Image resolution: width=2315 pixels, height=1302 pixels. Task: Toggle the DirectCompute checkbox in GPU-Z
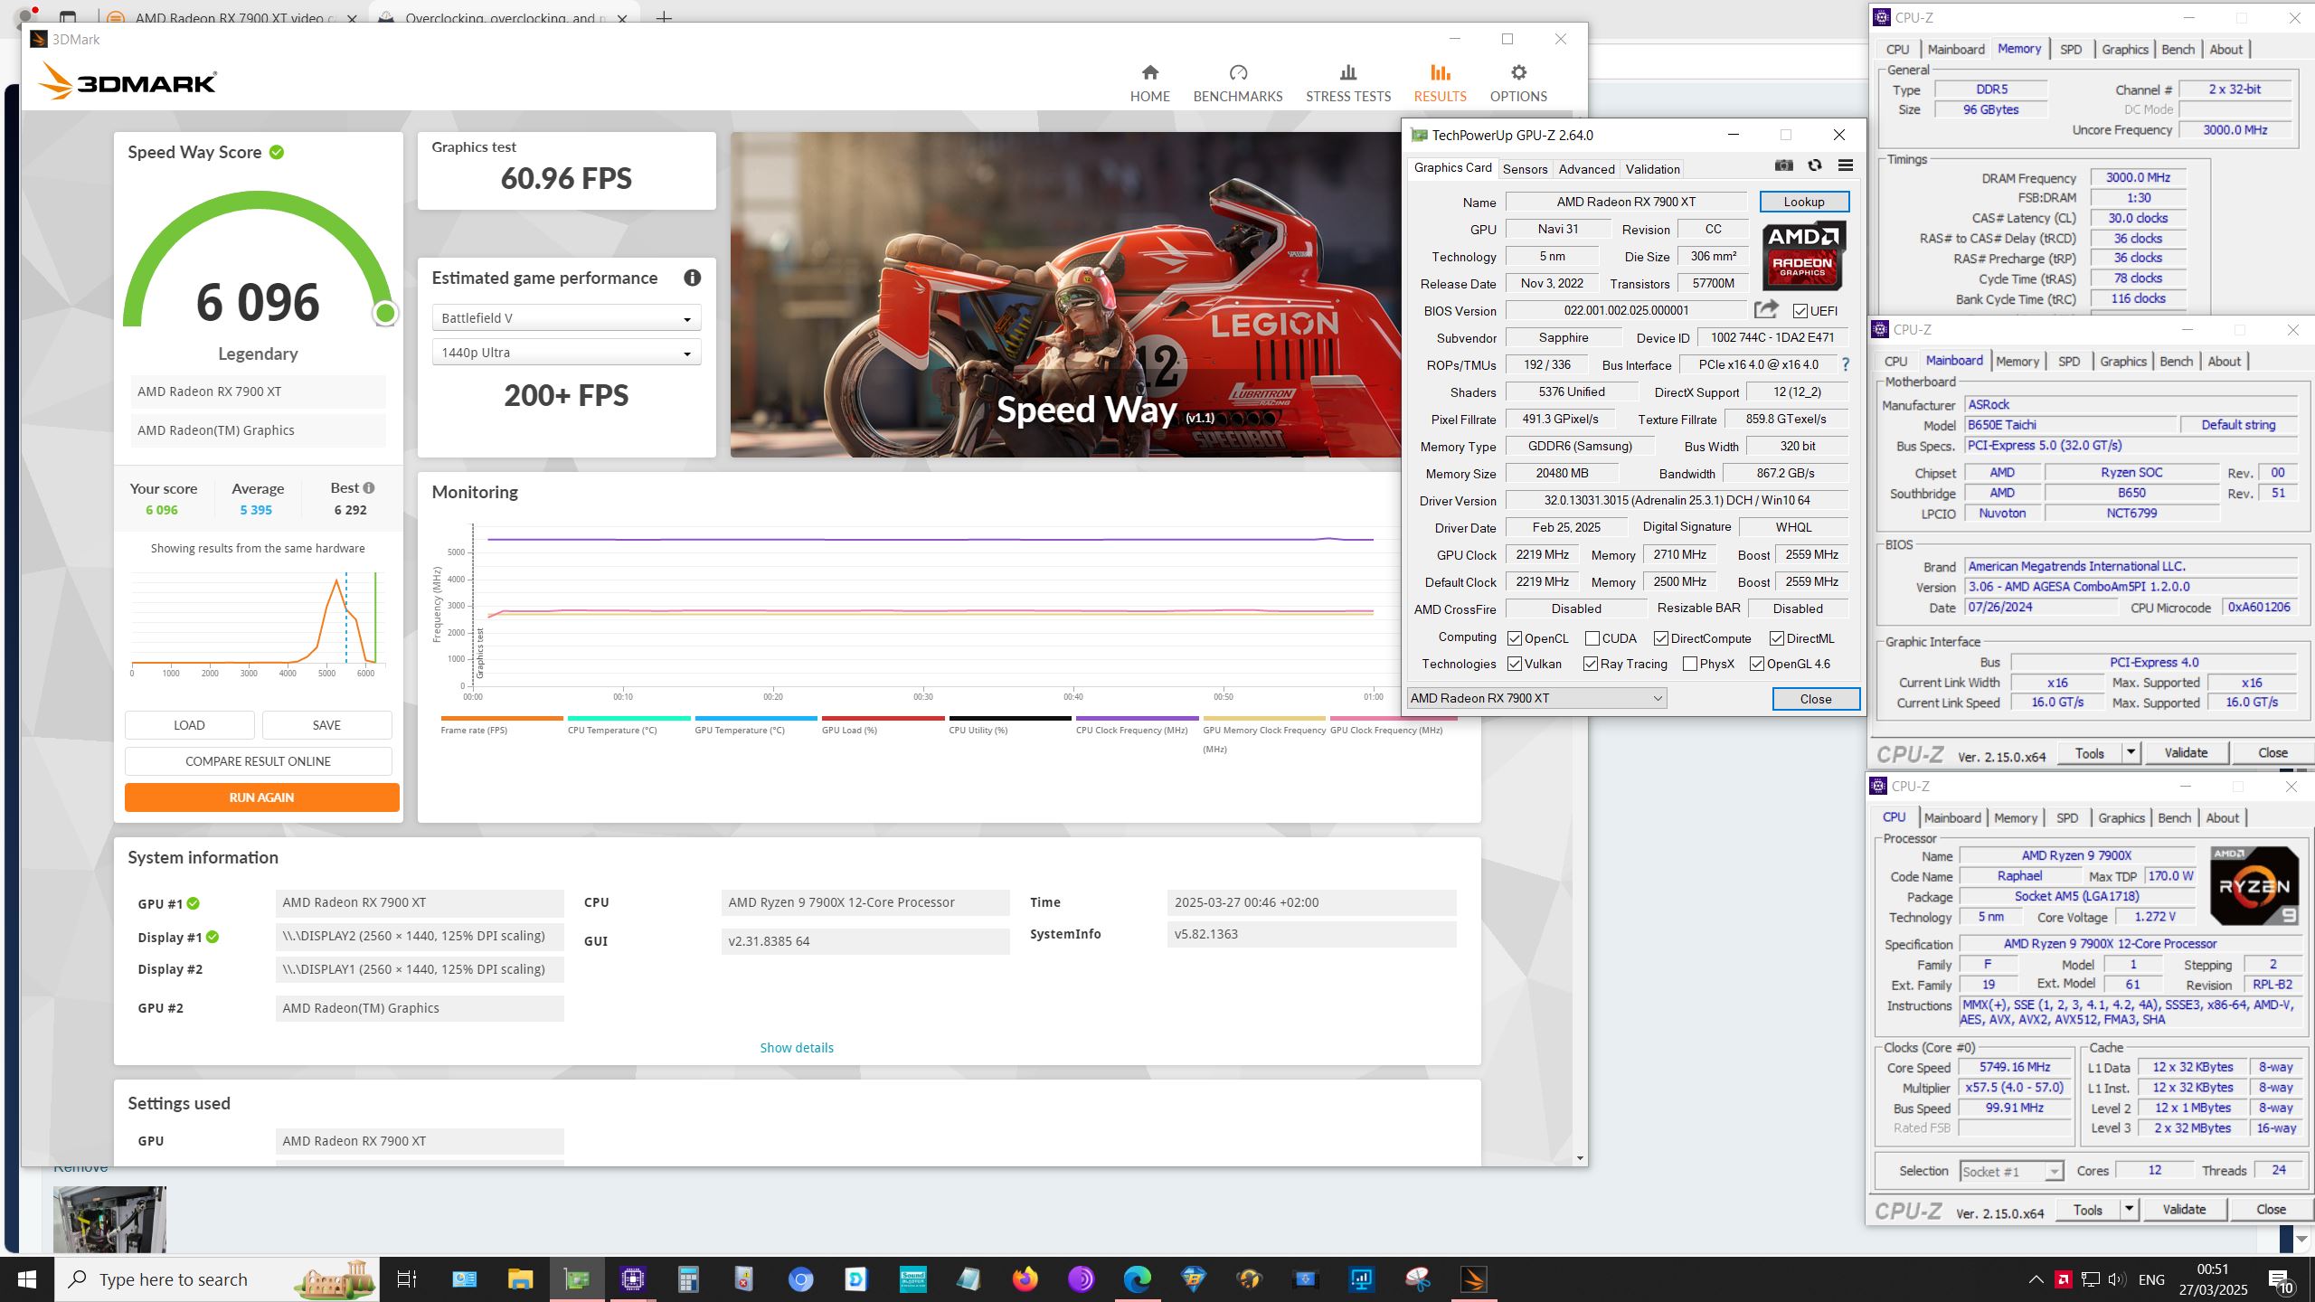pyautogui.click(x=1661, y=638)
